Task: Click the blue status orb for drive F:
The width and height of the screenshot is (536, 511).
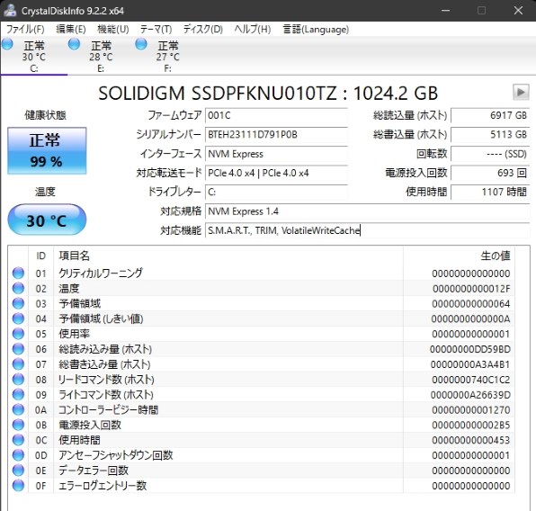Action: (x=141, y=44)
